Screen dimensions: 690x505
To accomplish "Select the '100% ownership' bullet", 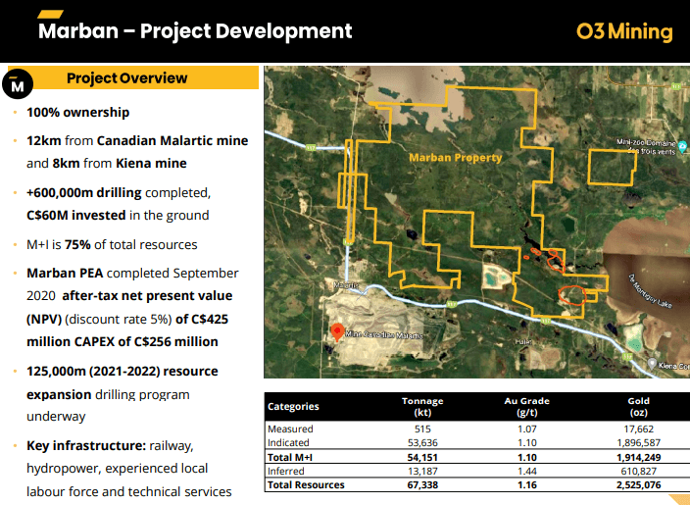I will point(77,112).
